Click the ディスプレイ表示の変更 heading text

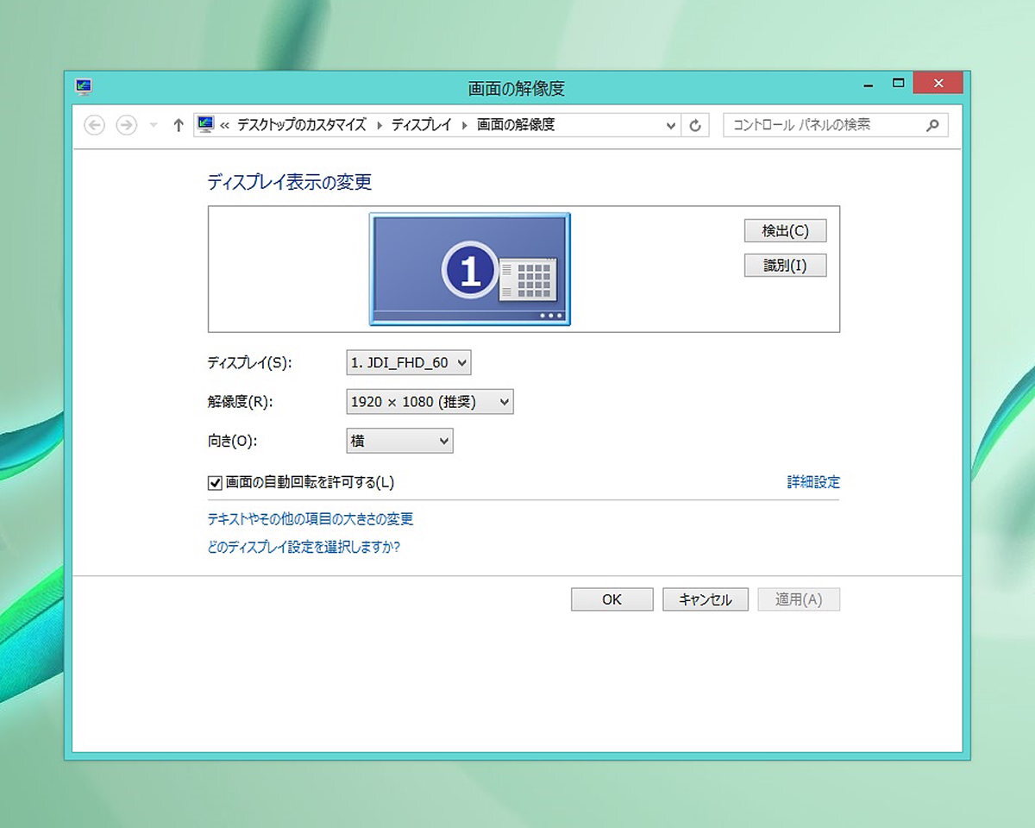pyautogui.click(x=290, y=182)
